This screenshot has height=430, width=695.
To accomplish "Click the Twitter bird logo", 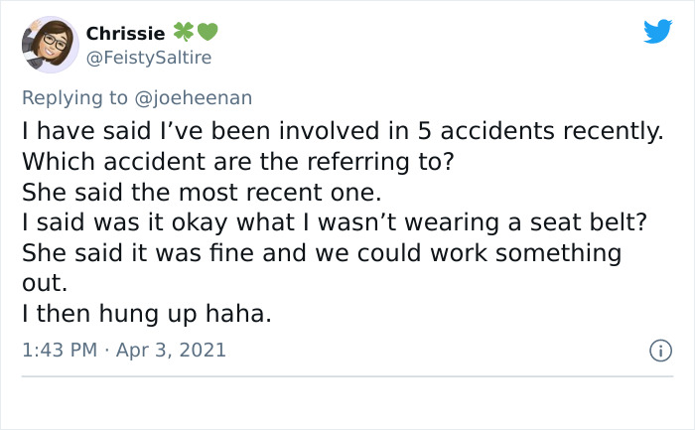I will [x=657, y=32].
